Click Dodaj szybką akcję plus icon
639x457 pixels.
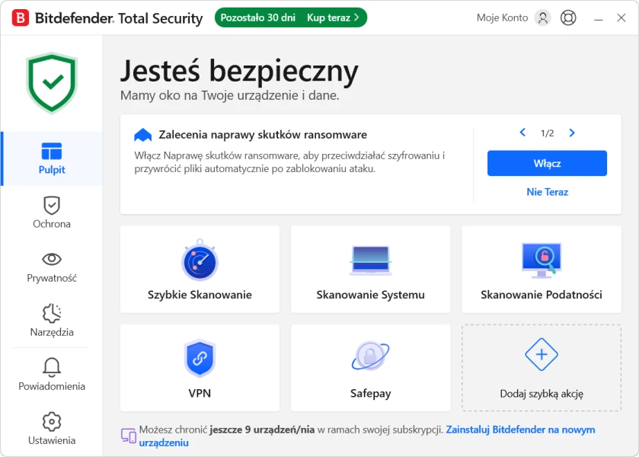(542, 355)
